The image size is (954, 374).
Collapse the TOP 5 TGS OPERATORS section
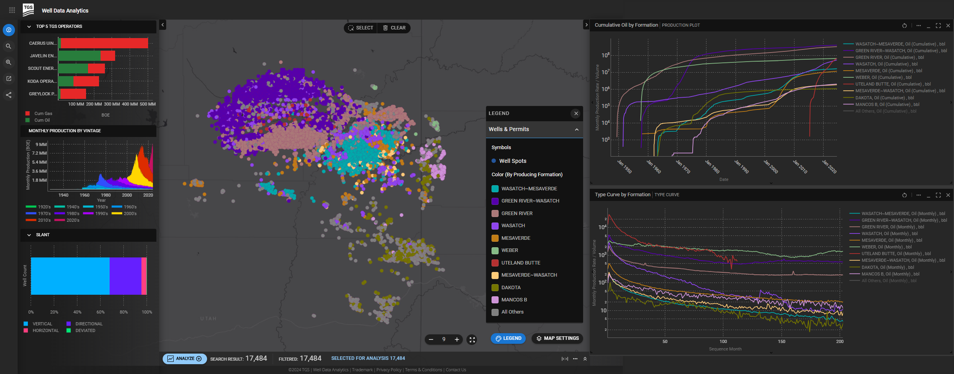tap(29, 27)
